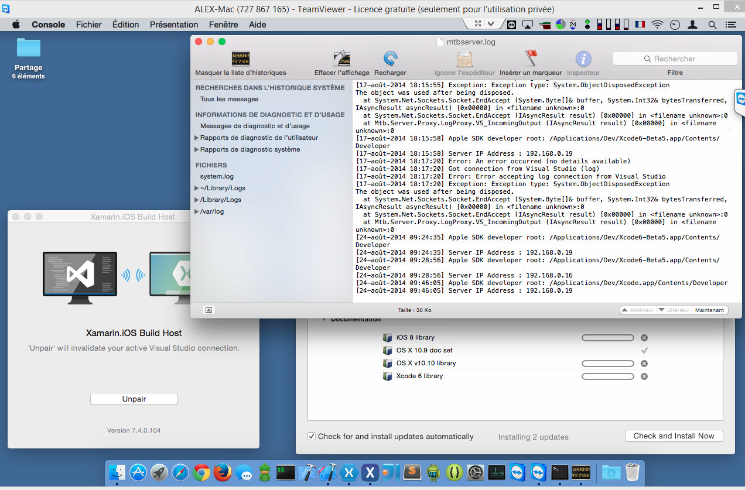The height and width of the screenshot is (490, 745).
Task: Click the Insérer un marqueur flag icon
Action: pyautogui.click(x=531, y=58)
